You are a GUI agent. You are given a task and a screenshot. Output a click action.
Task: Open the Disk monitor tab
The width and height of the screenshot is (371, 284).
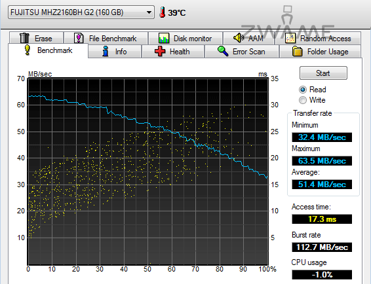(185, 38)
